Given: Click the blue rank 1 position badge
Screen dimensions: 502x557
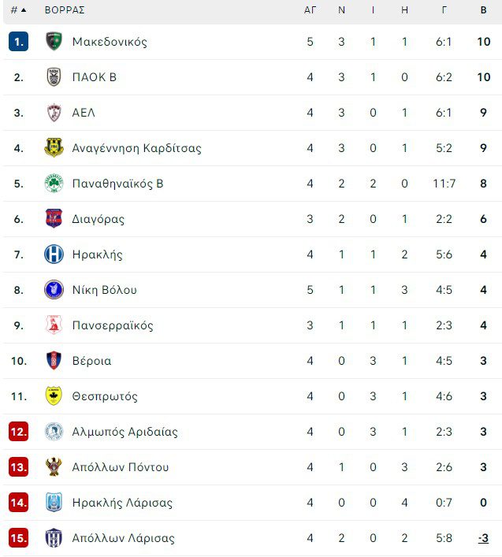Looking at the screenshot, I should pyautogui.click(x=19, y=42).
